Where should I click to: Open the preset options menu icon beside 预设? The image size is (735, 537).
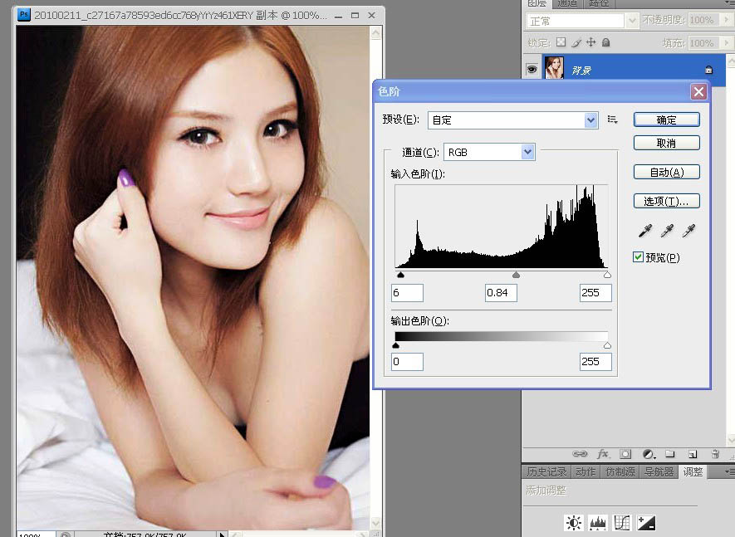pyautogui.click(x=612, y=120)
